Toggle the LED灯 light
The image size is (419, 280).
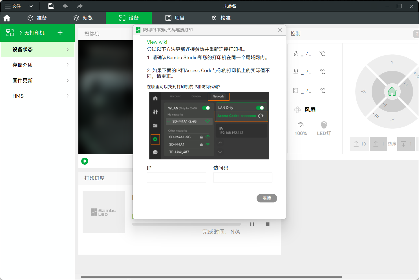point(324,129)
